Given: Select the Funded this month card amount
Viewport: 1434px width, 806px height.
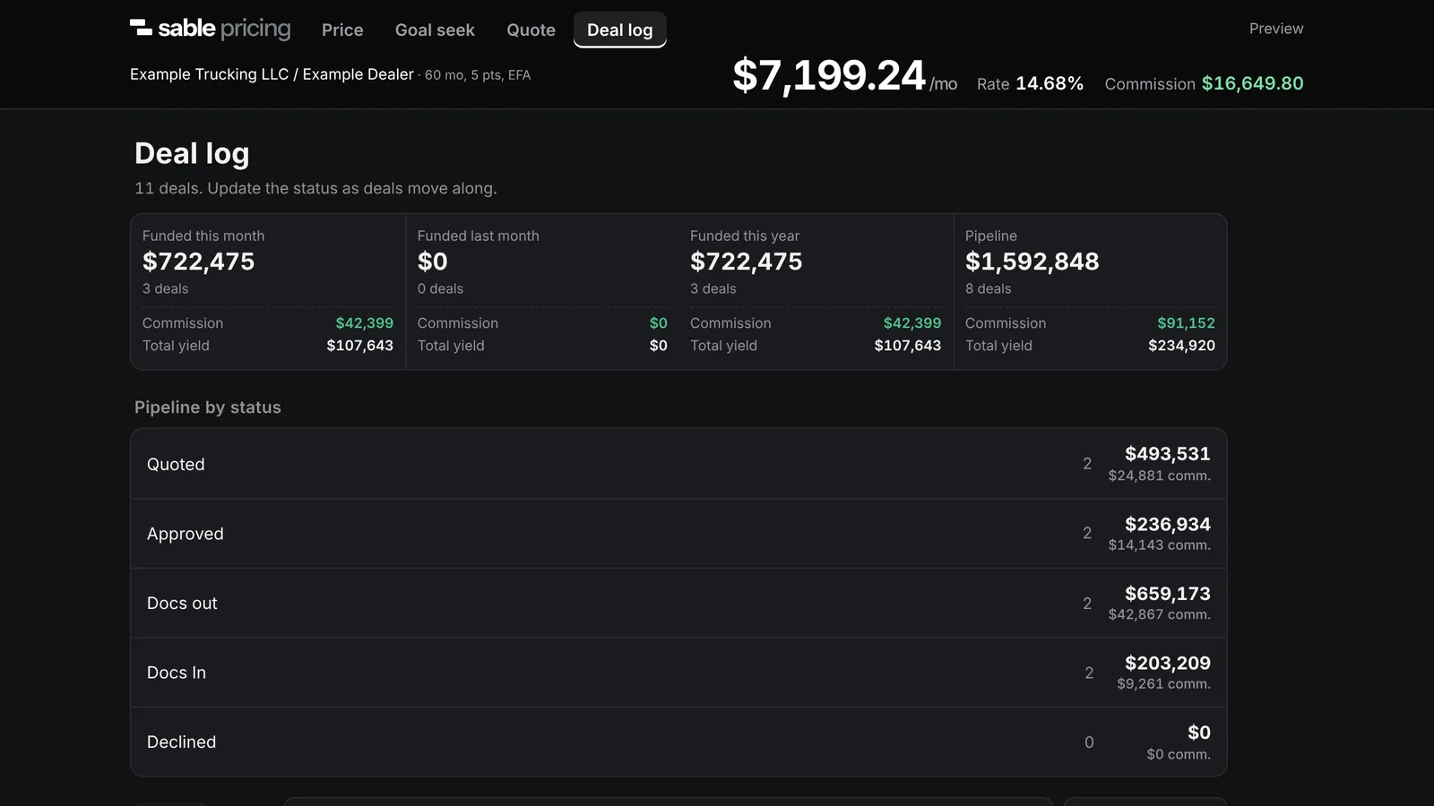Looking at the screenshot, I should click(198, 262).
